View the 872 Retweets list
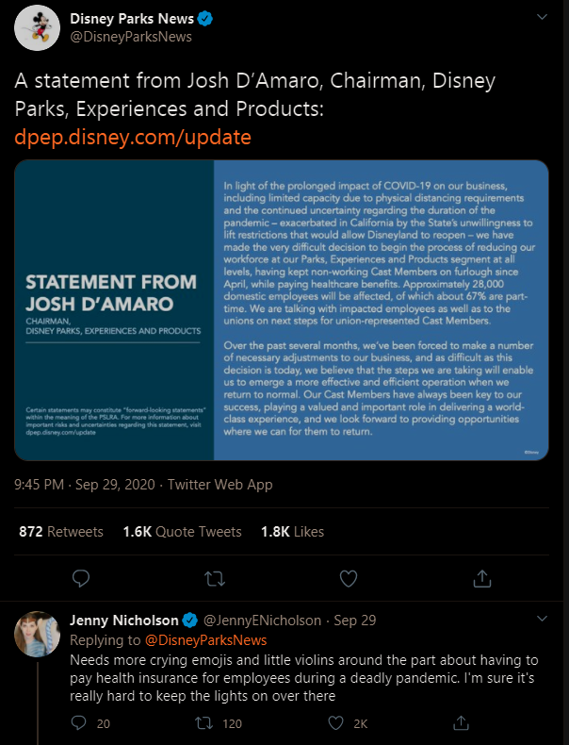Viewport: 569px width, 745px height. coord(61,532)
